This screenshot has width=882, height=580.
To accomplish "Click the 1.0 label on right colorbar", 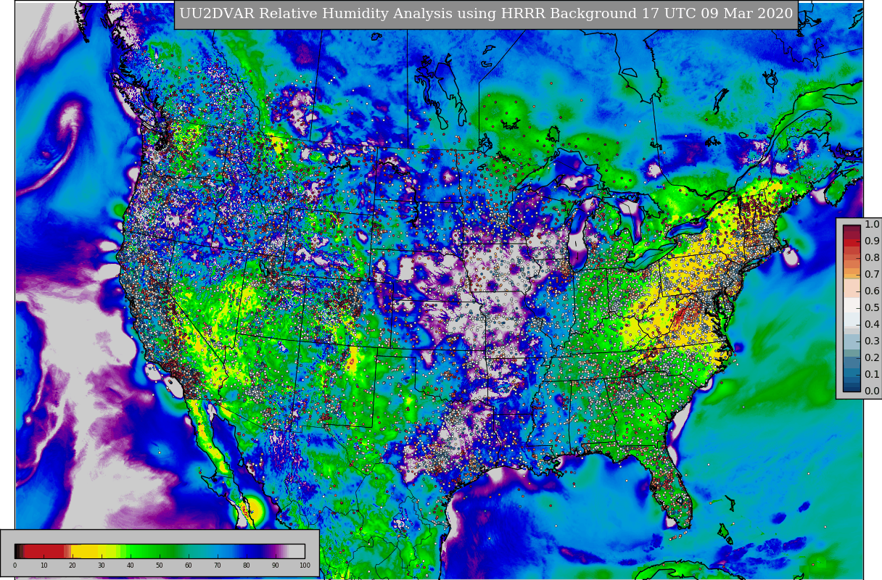I will 872,225.
